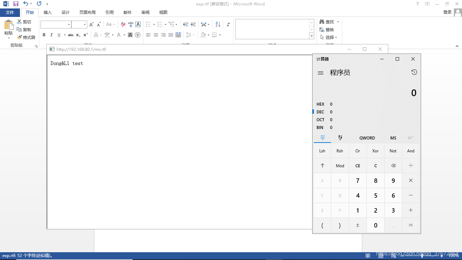Toggle bold formatting
This screenshot has height=260, width=462.
tap(44, 35)
